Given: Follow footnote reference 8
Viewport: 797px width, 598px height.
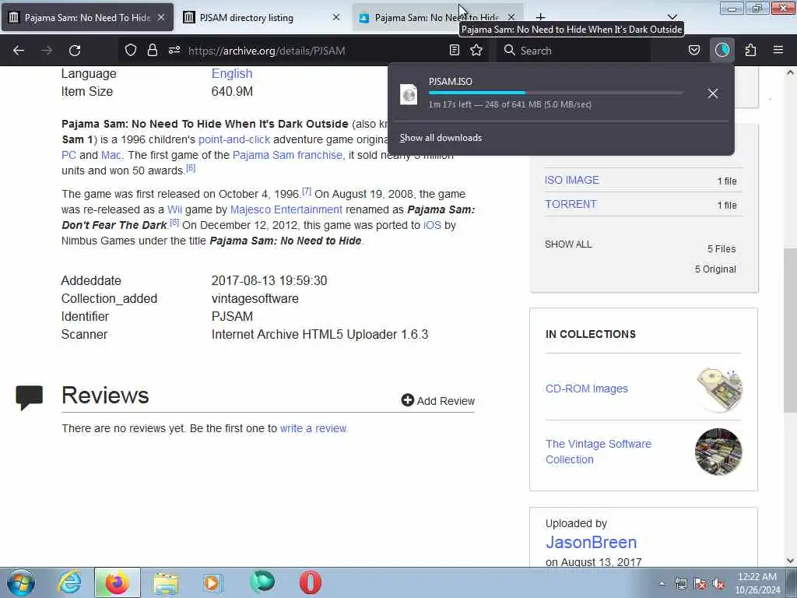Looking at the screenshot, I should 174,222.
